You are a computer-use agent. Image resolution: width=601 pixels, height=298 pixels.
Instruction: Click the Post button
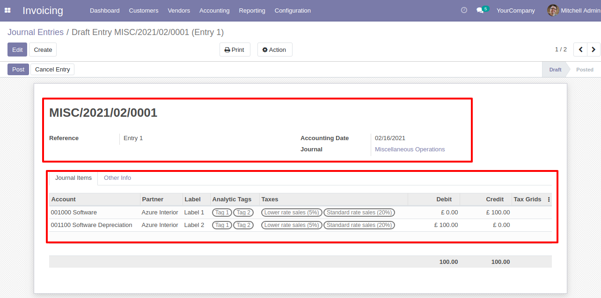[x=18, y=70]
